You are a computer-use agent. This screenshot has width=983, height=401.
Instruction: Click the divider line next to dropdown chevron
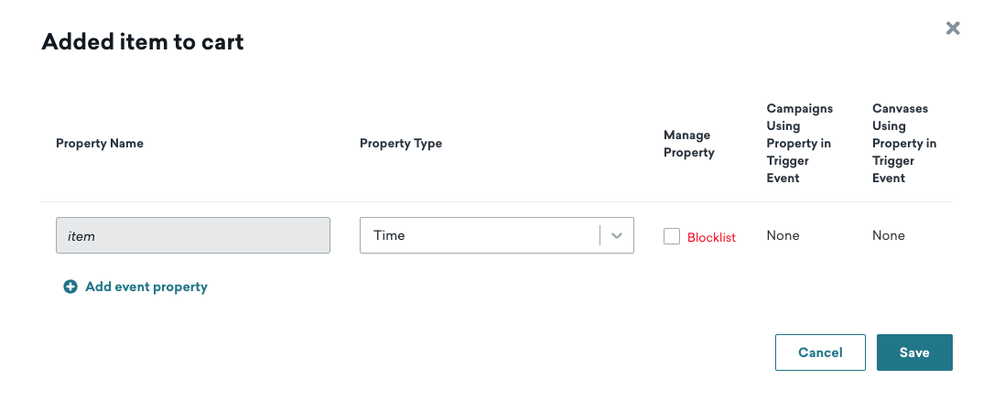pos(600,235)
